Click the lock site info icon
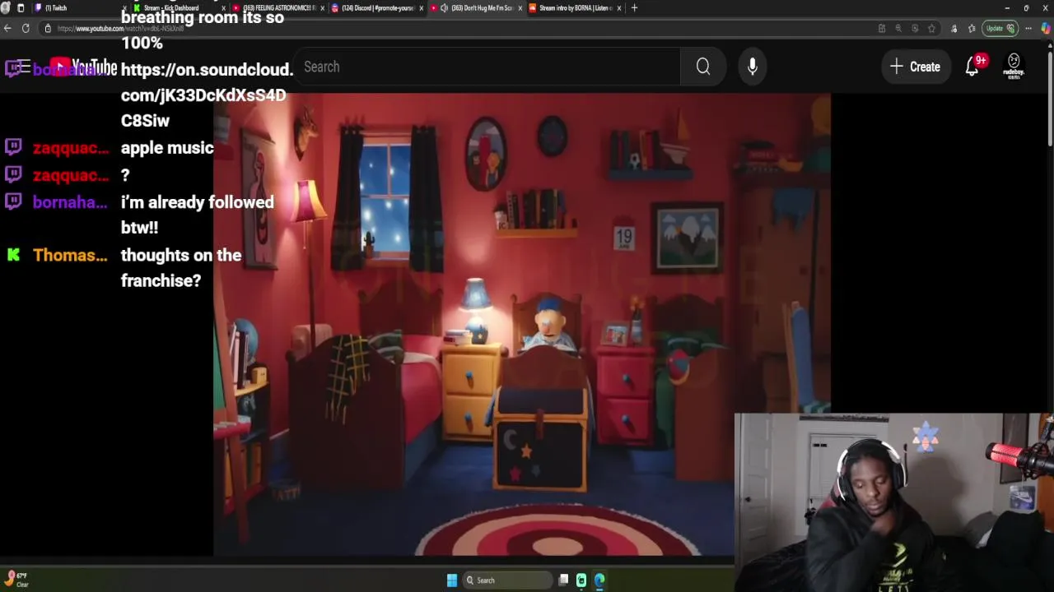The image size is (1054, 592). coord(48,29)
